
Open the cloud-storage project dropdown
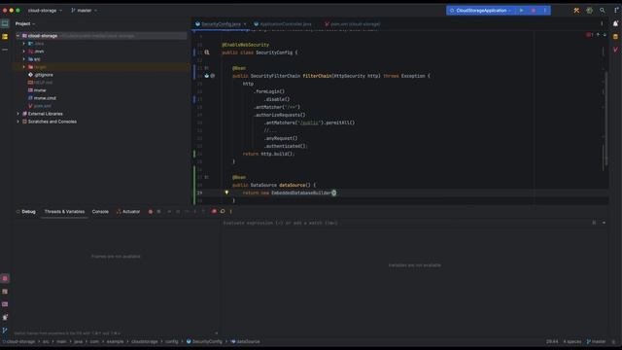(x=45, y=11)
